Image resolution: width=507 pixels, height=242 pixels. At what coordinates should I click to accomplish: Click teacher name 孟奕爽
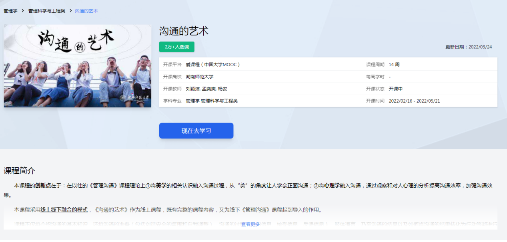[x=209, y=89]
